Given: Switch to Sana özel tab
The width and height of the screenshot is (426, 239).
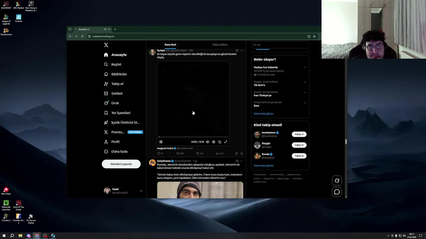Looking at the screenshot, I should pos(170,44).
